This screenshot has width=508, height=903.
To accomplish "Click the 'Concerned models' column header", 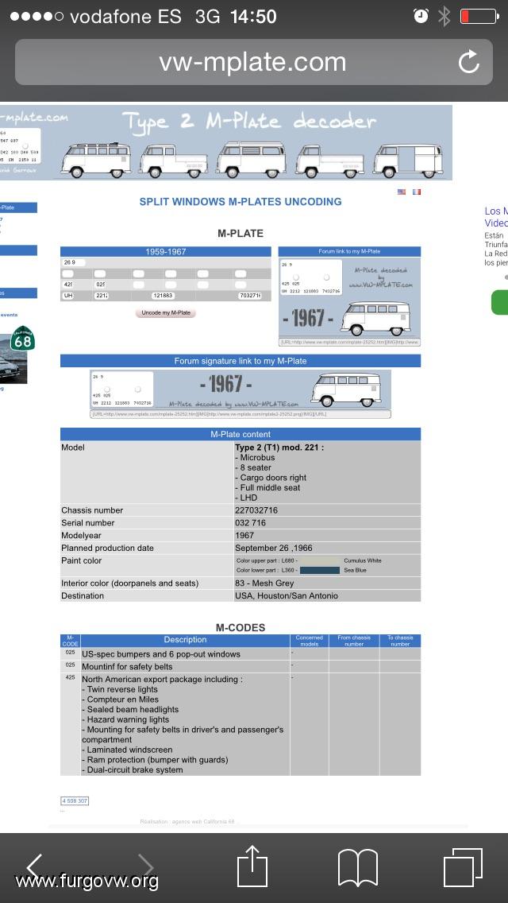I will point(310,641).
